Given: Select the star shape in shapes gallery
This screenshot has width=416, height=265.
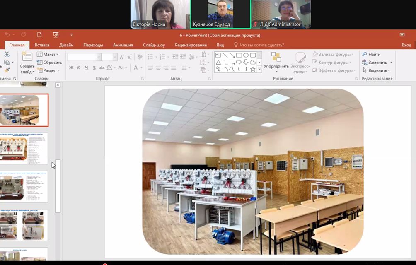Looking at the screenshot, I should point(253,69).
